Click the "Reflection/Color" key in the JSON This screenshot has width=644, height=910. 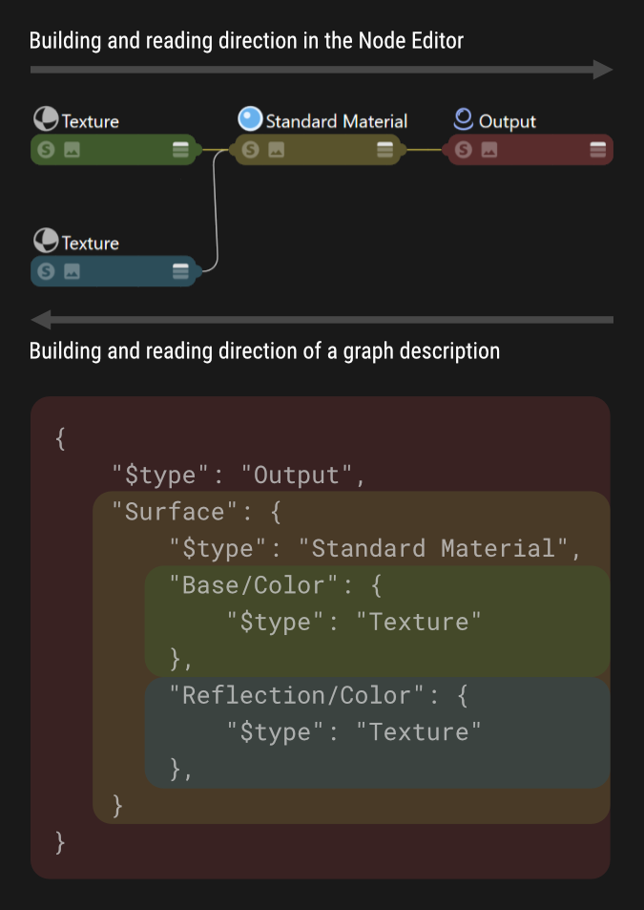(293, 695)
